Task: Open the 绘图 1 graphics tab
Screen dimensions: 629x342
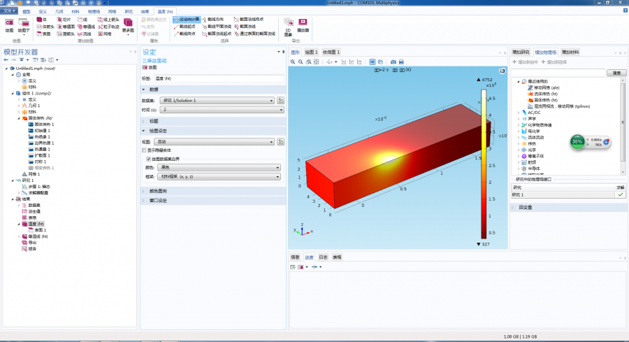Action: pos(311,52)
